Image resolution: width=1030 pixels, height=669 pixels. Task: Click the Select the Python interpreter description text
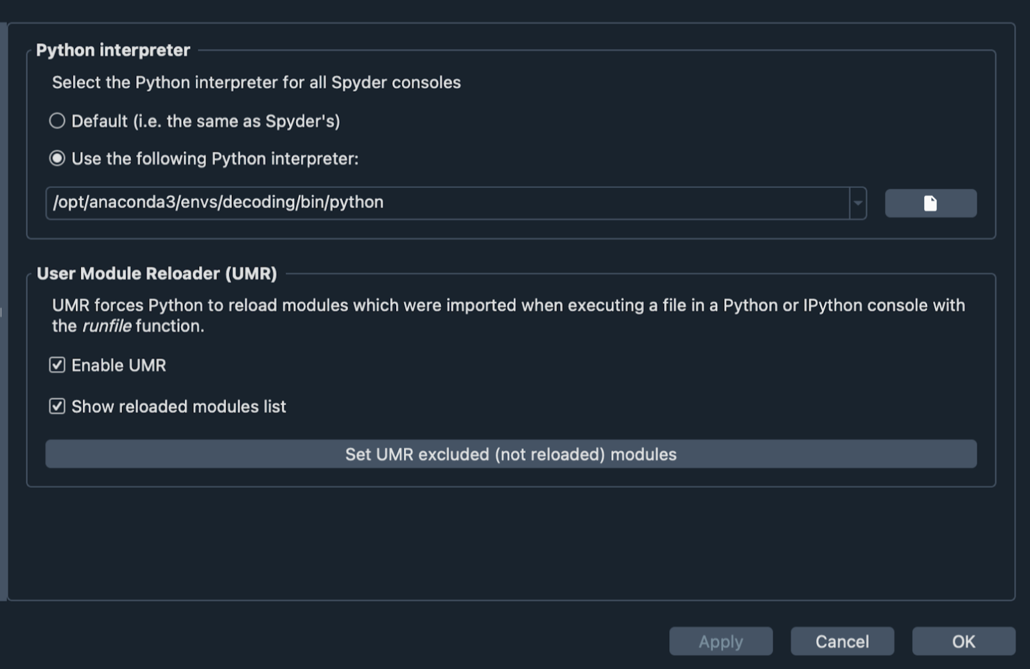click(256, 83)
